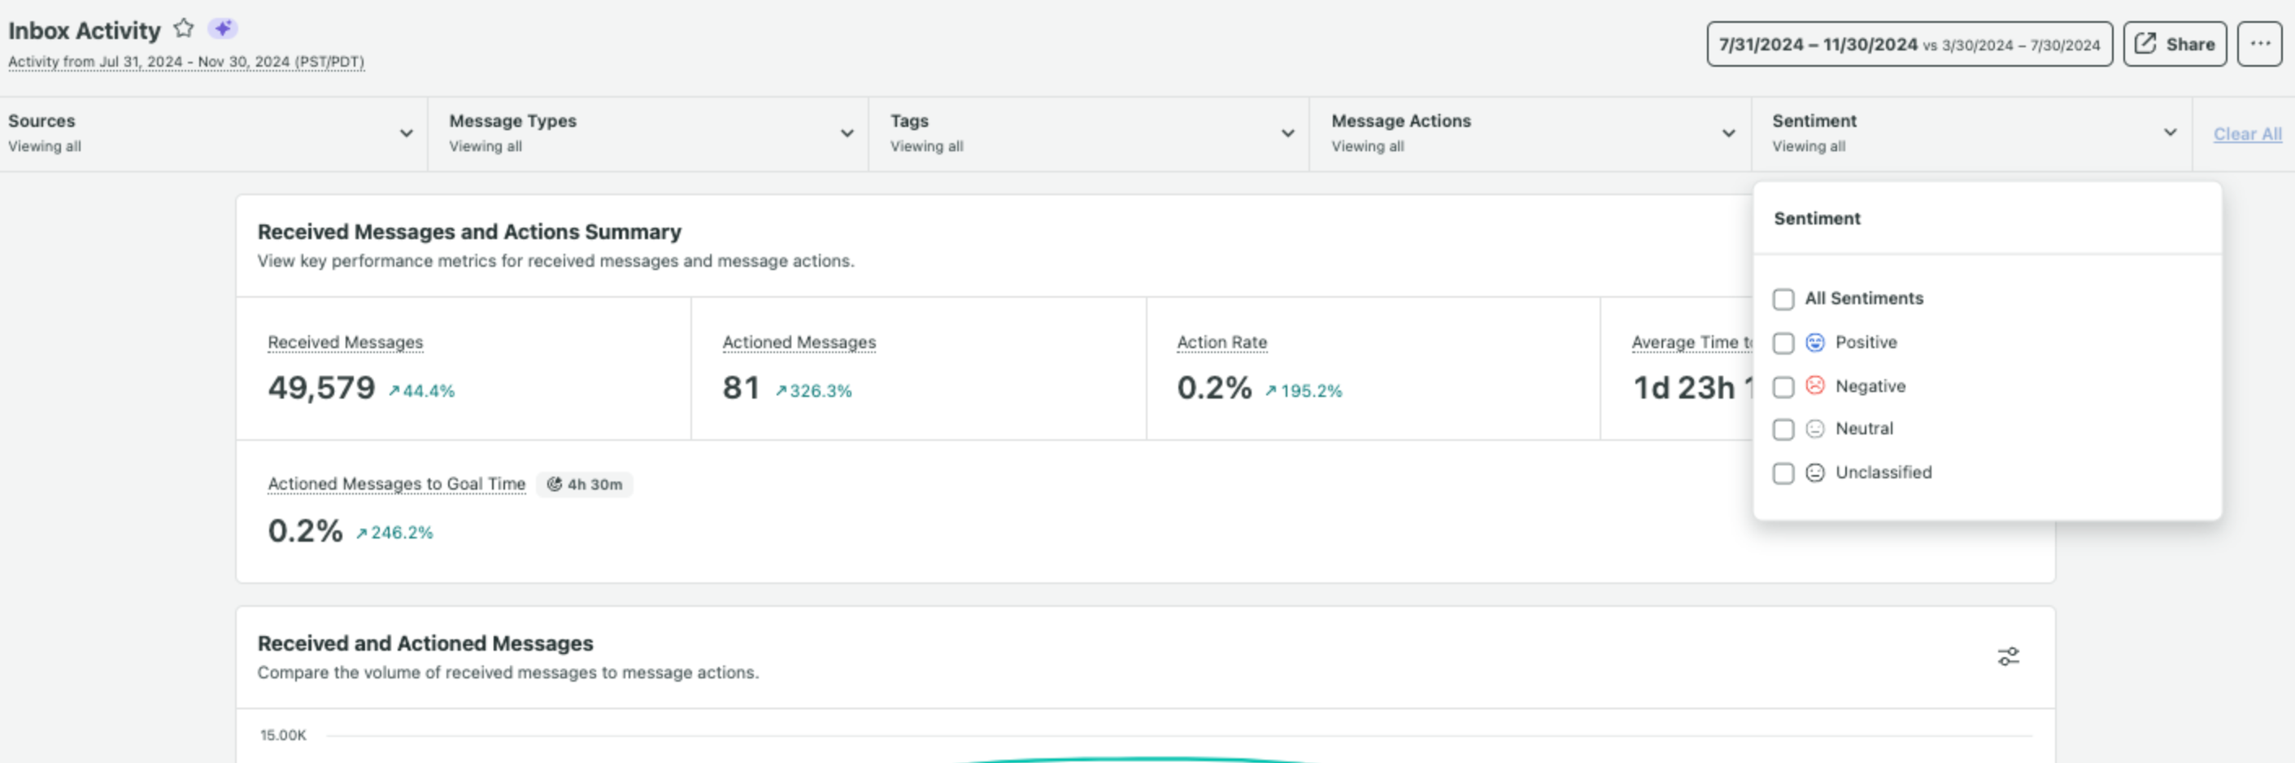2295x763 pixels.
Task: Check the All Sentiments checkbox
Action: (1783, 299)
